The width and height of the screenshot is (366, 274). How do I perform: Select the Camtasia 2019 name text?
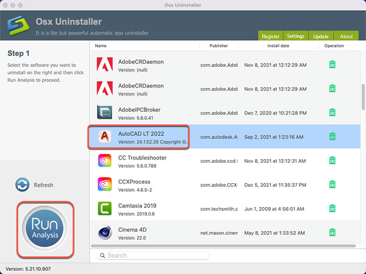tap(137, 206)
